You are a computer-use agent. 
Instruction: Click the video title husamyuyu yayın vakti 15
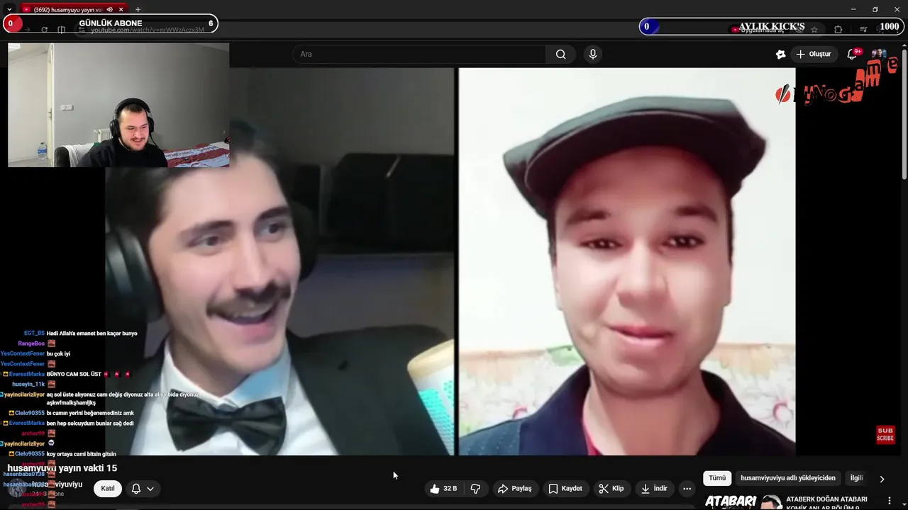62,468
